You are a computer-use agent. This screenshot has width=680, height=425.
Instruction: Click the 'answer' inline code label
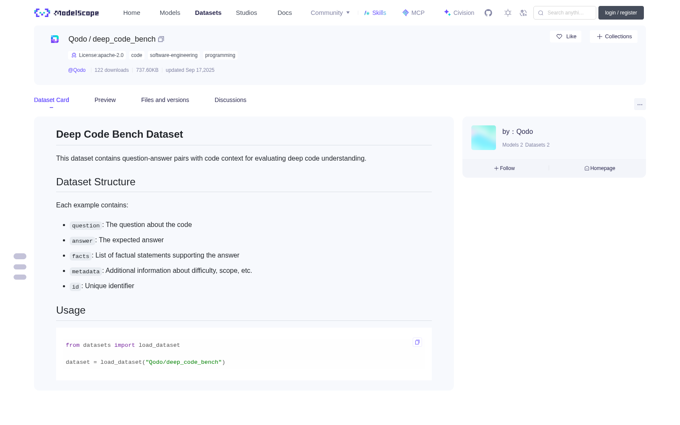82,241
